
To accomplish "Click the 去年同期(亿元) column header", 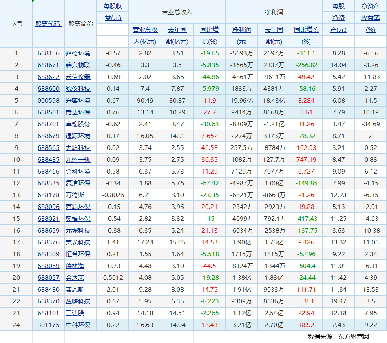I will 177,36.
